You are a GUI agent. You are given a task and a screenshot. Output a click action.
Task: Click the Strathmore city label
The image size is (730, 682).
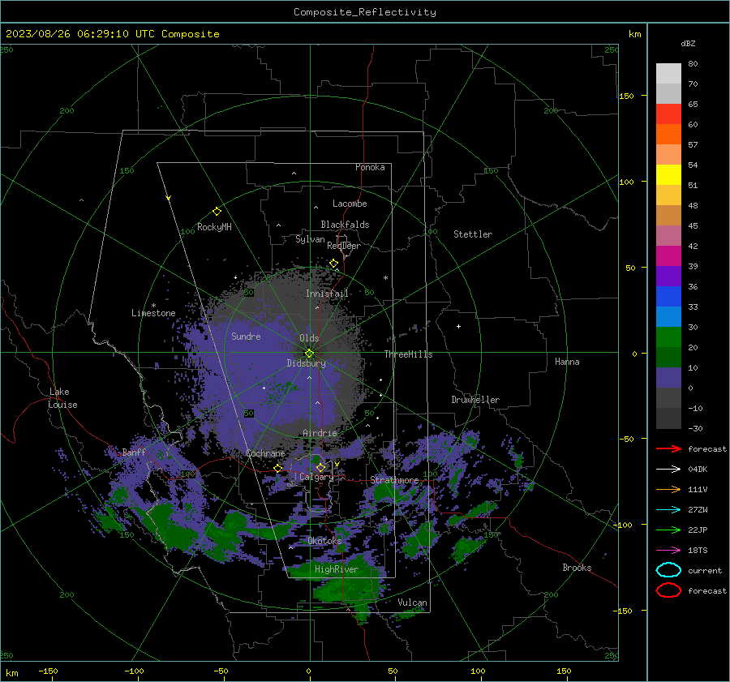394,480
